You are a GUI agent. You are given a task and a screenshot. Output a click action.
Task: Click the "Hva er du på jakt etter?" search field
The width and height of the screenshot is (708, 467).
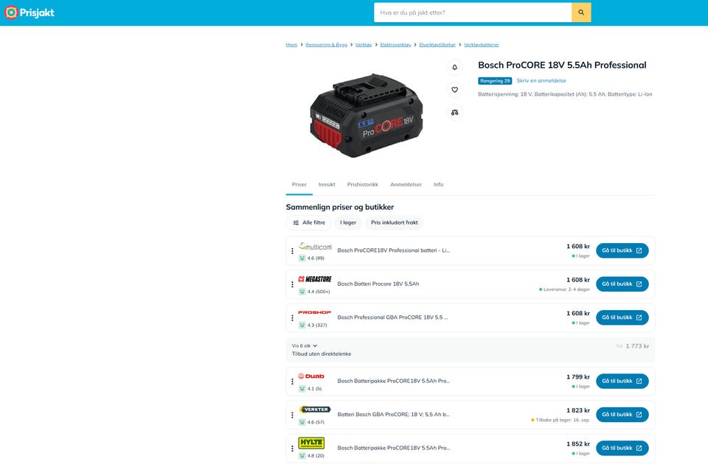click(472, 13)
